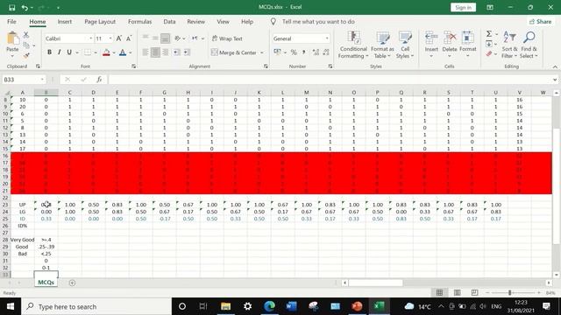Decrease font size with the small A icon
561x315 pixels.
(x=129, y=38)
